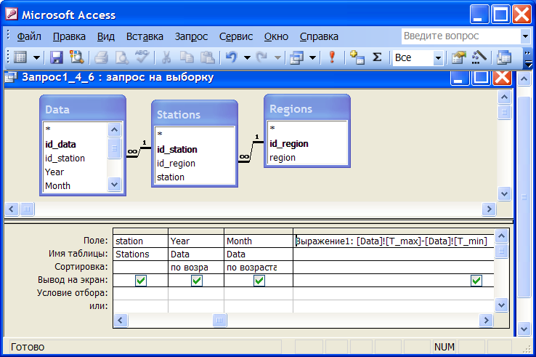Click table pane horizontal scrollbar thumb
This screenshot has width=536, height=357.
click(x=27, y=209)
